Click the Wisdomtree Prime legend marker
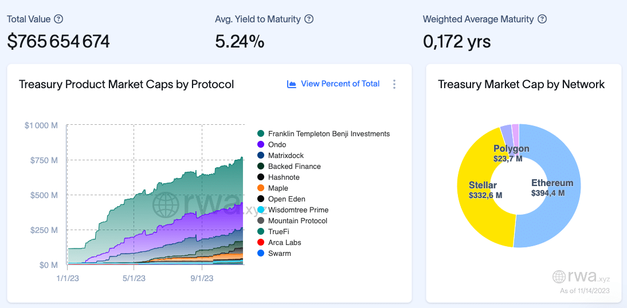 click(261, 210)
